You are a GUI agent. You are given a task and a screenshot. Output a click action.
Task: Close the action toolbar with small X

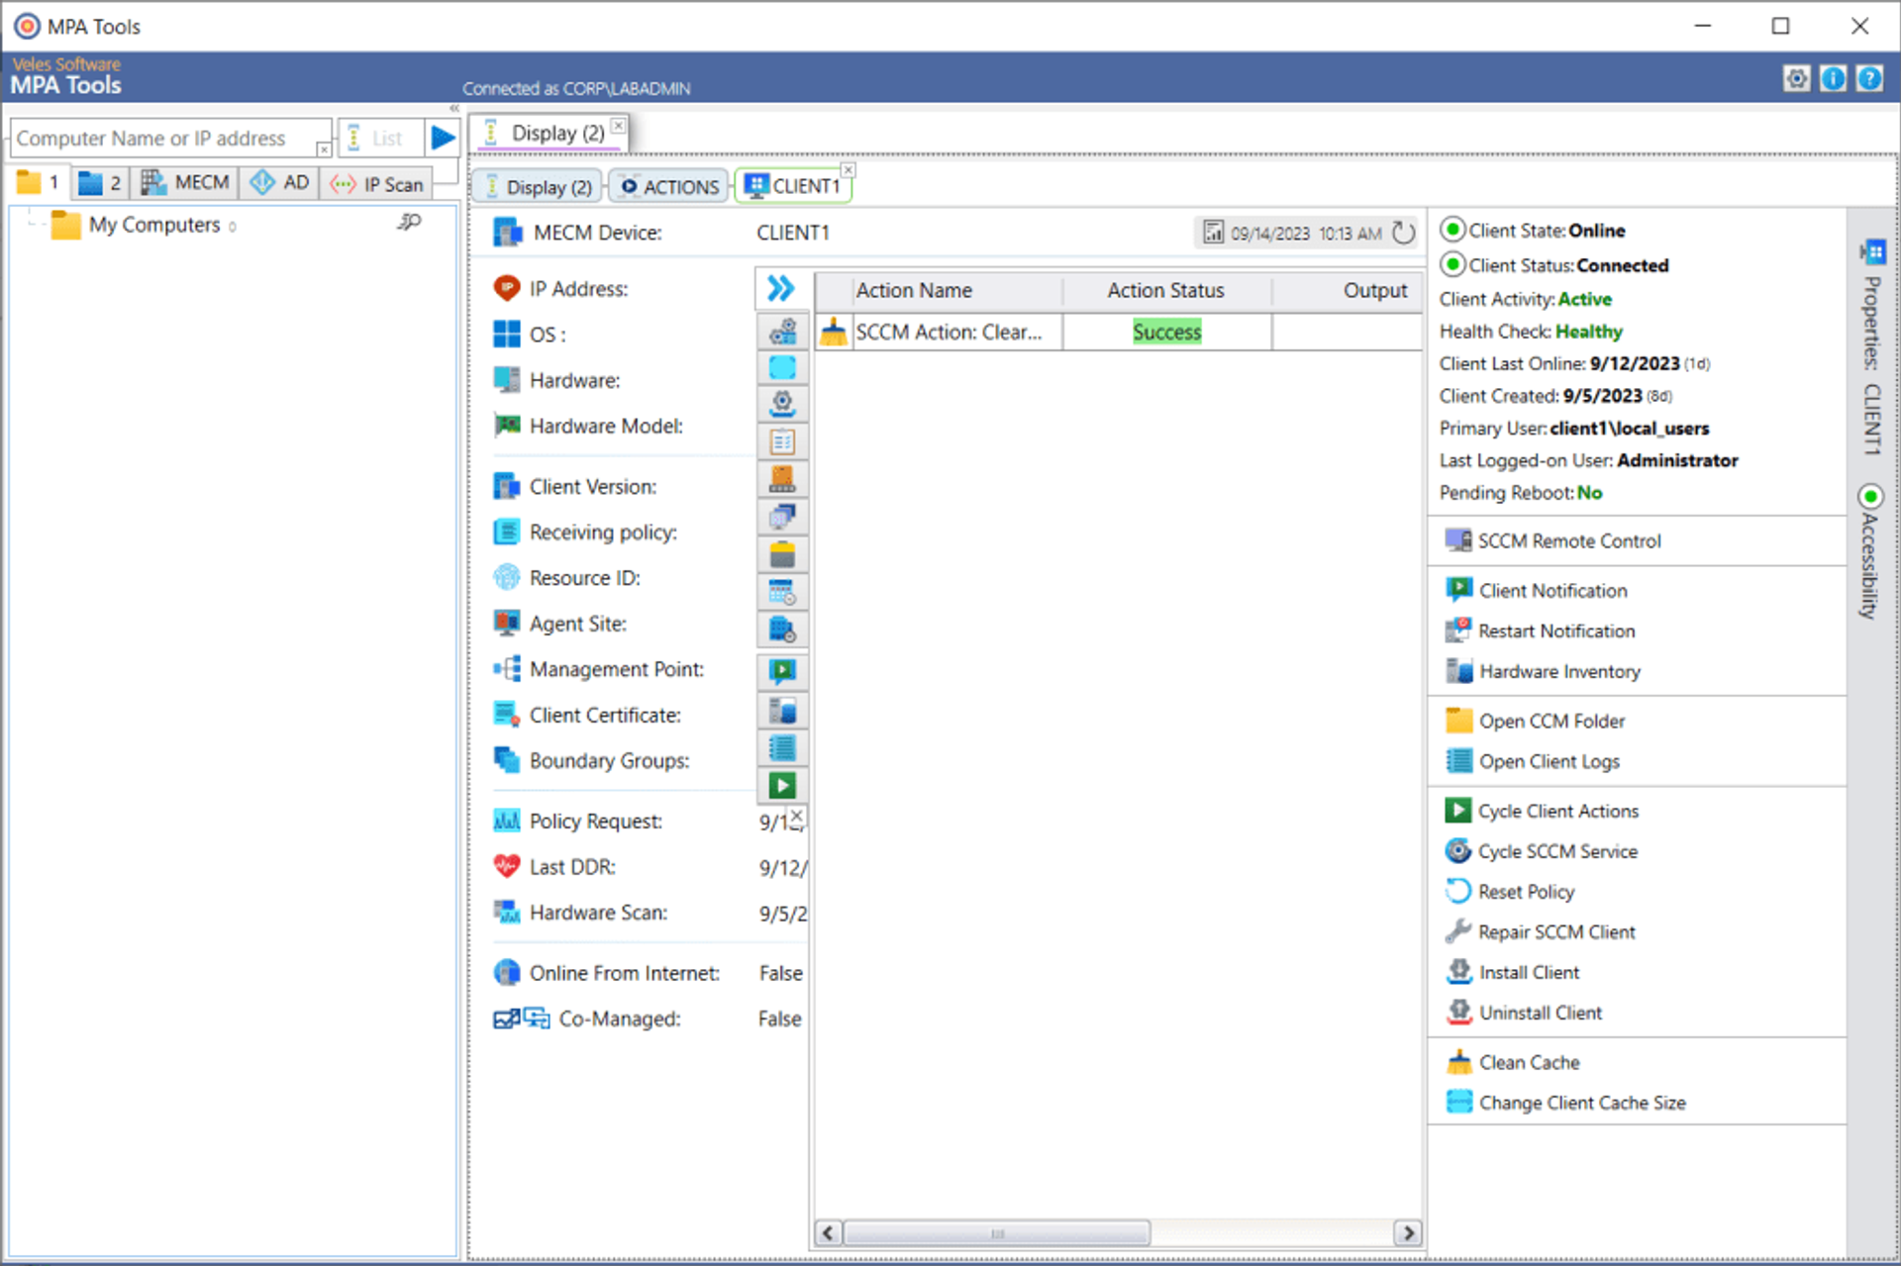[797, 816]
